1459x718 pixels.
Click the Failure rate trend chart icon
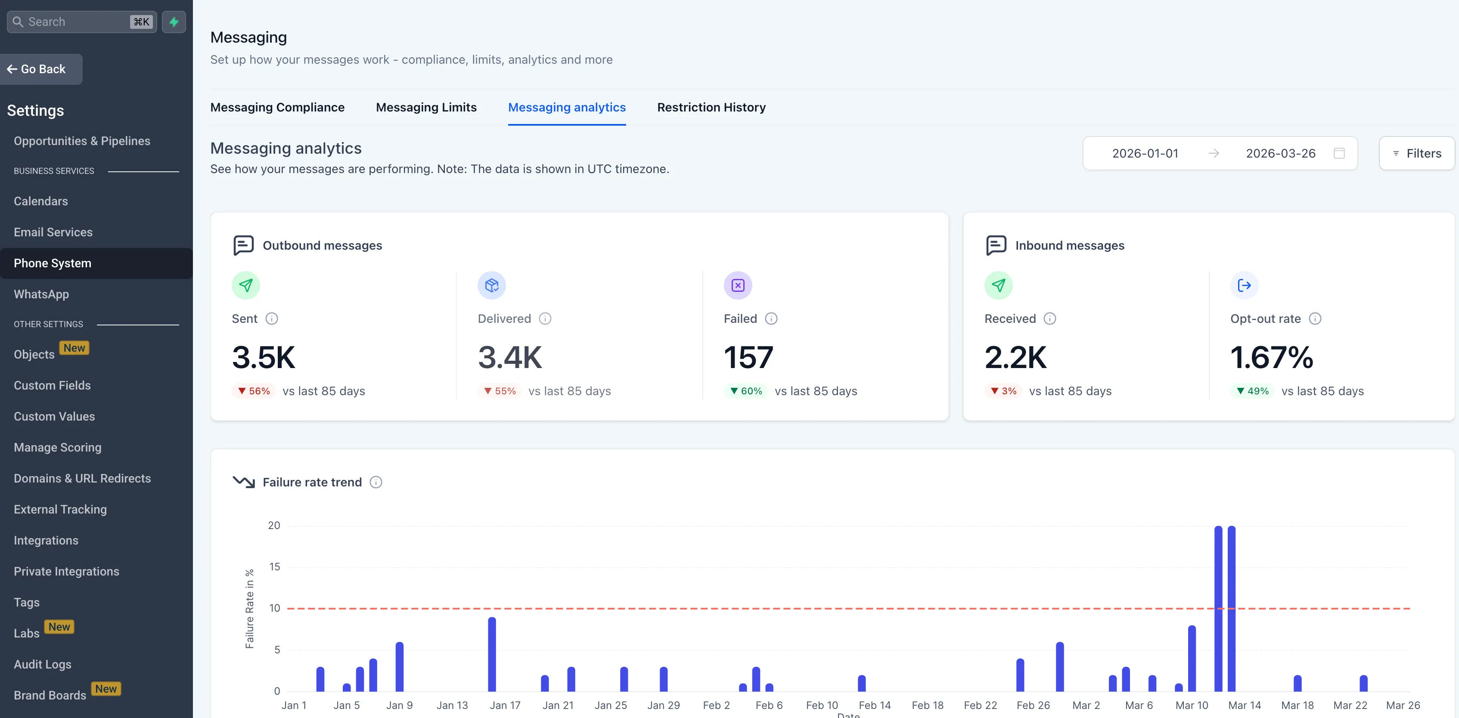(x=243, y=482)
